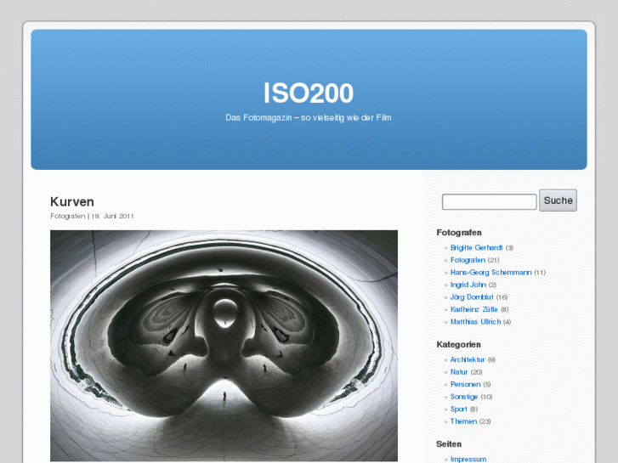Open the Kurven post title
Image resolution: width=618 pixels, height=463 pixels.
pyautogui.click(x=72, y=201)
